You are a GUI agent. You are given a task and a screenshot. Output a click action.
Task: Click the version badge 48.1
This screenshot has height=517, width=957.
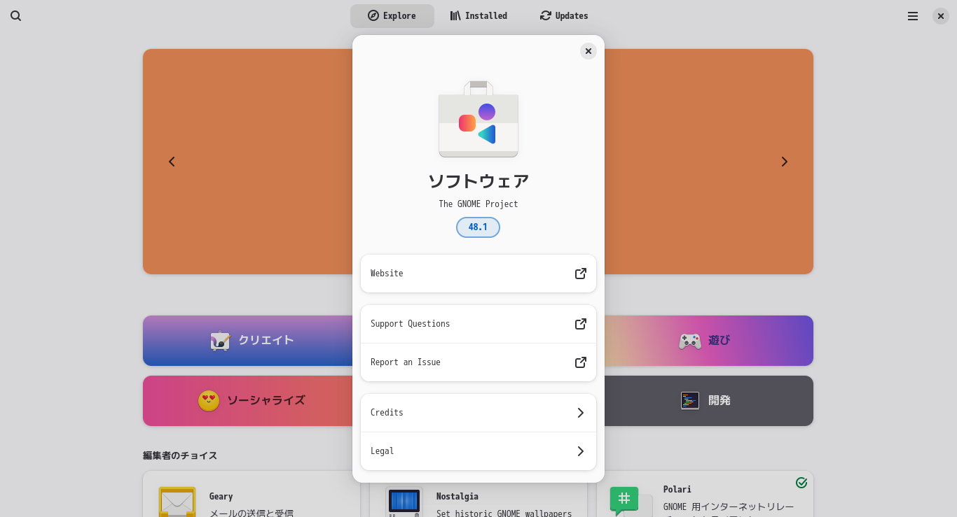coord(478,227)
